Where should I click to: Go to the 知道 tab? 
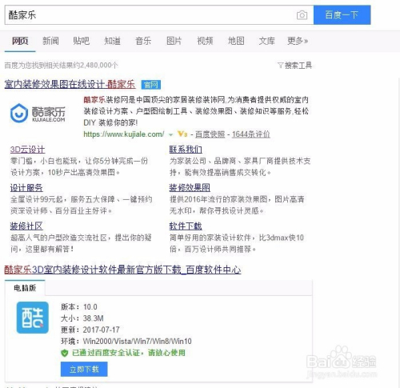(112, 41)
